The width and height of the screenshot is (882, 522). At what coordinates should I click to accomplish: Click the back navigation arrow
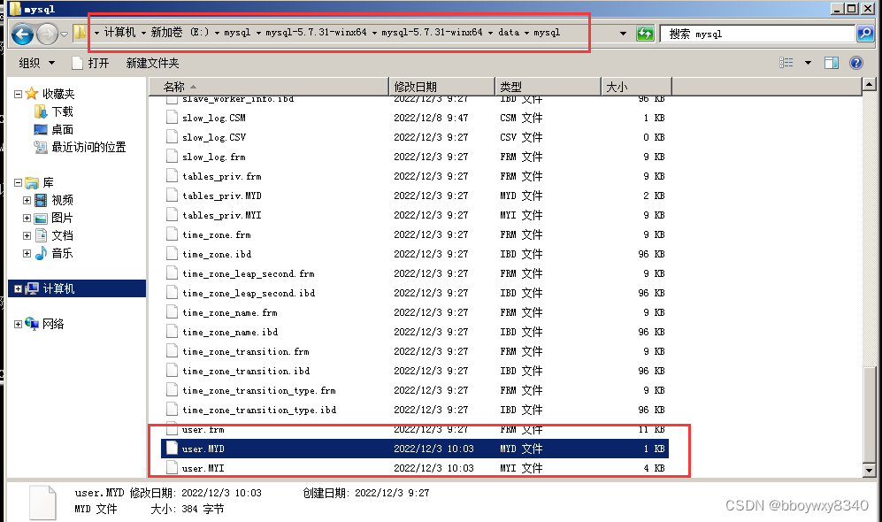tap(19, 34)
